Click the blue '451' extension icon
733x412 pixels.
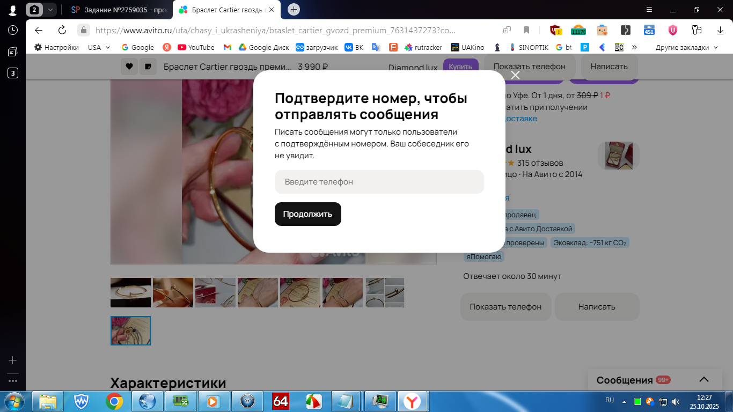point(649,30)
